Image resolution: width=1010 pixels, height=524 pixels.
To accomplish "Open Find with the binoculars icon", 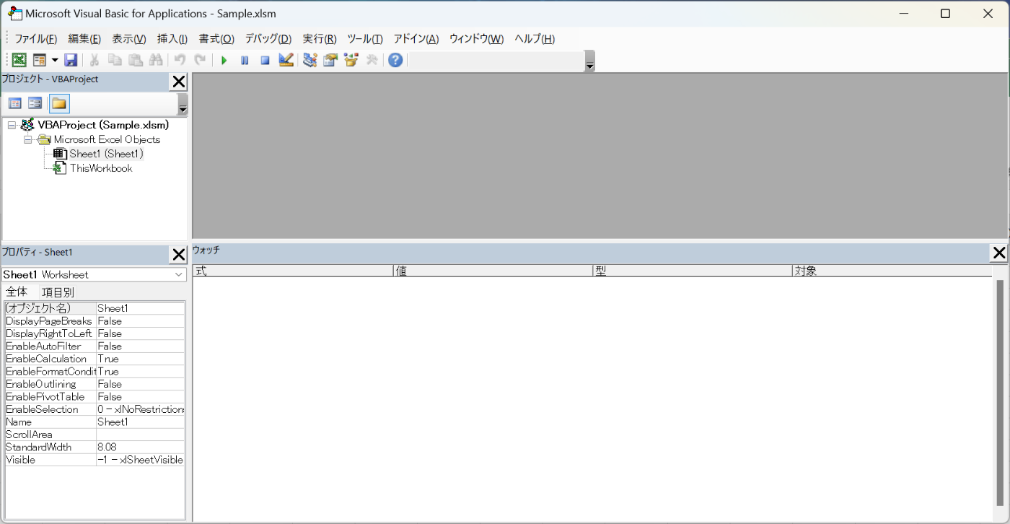I will [x=156, y=61].
